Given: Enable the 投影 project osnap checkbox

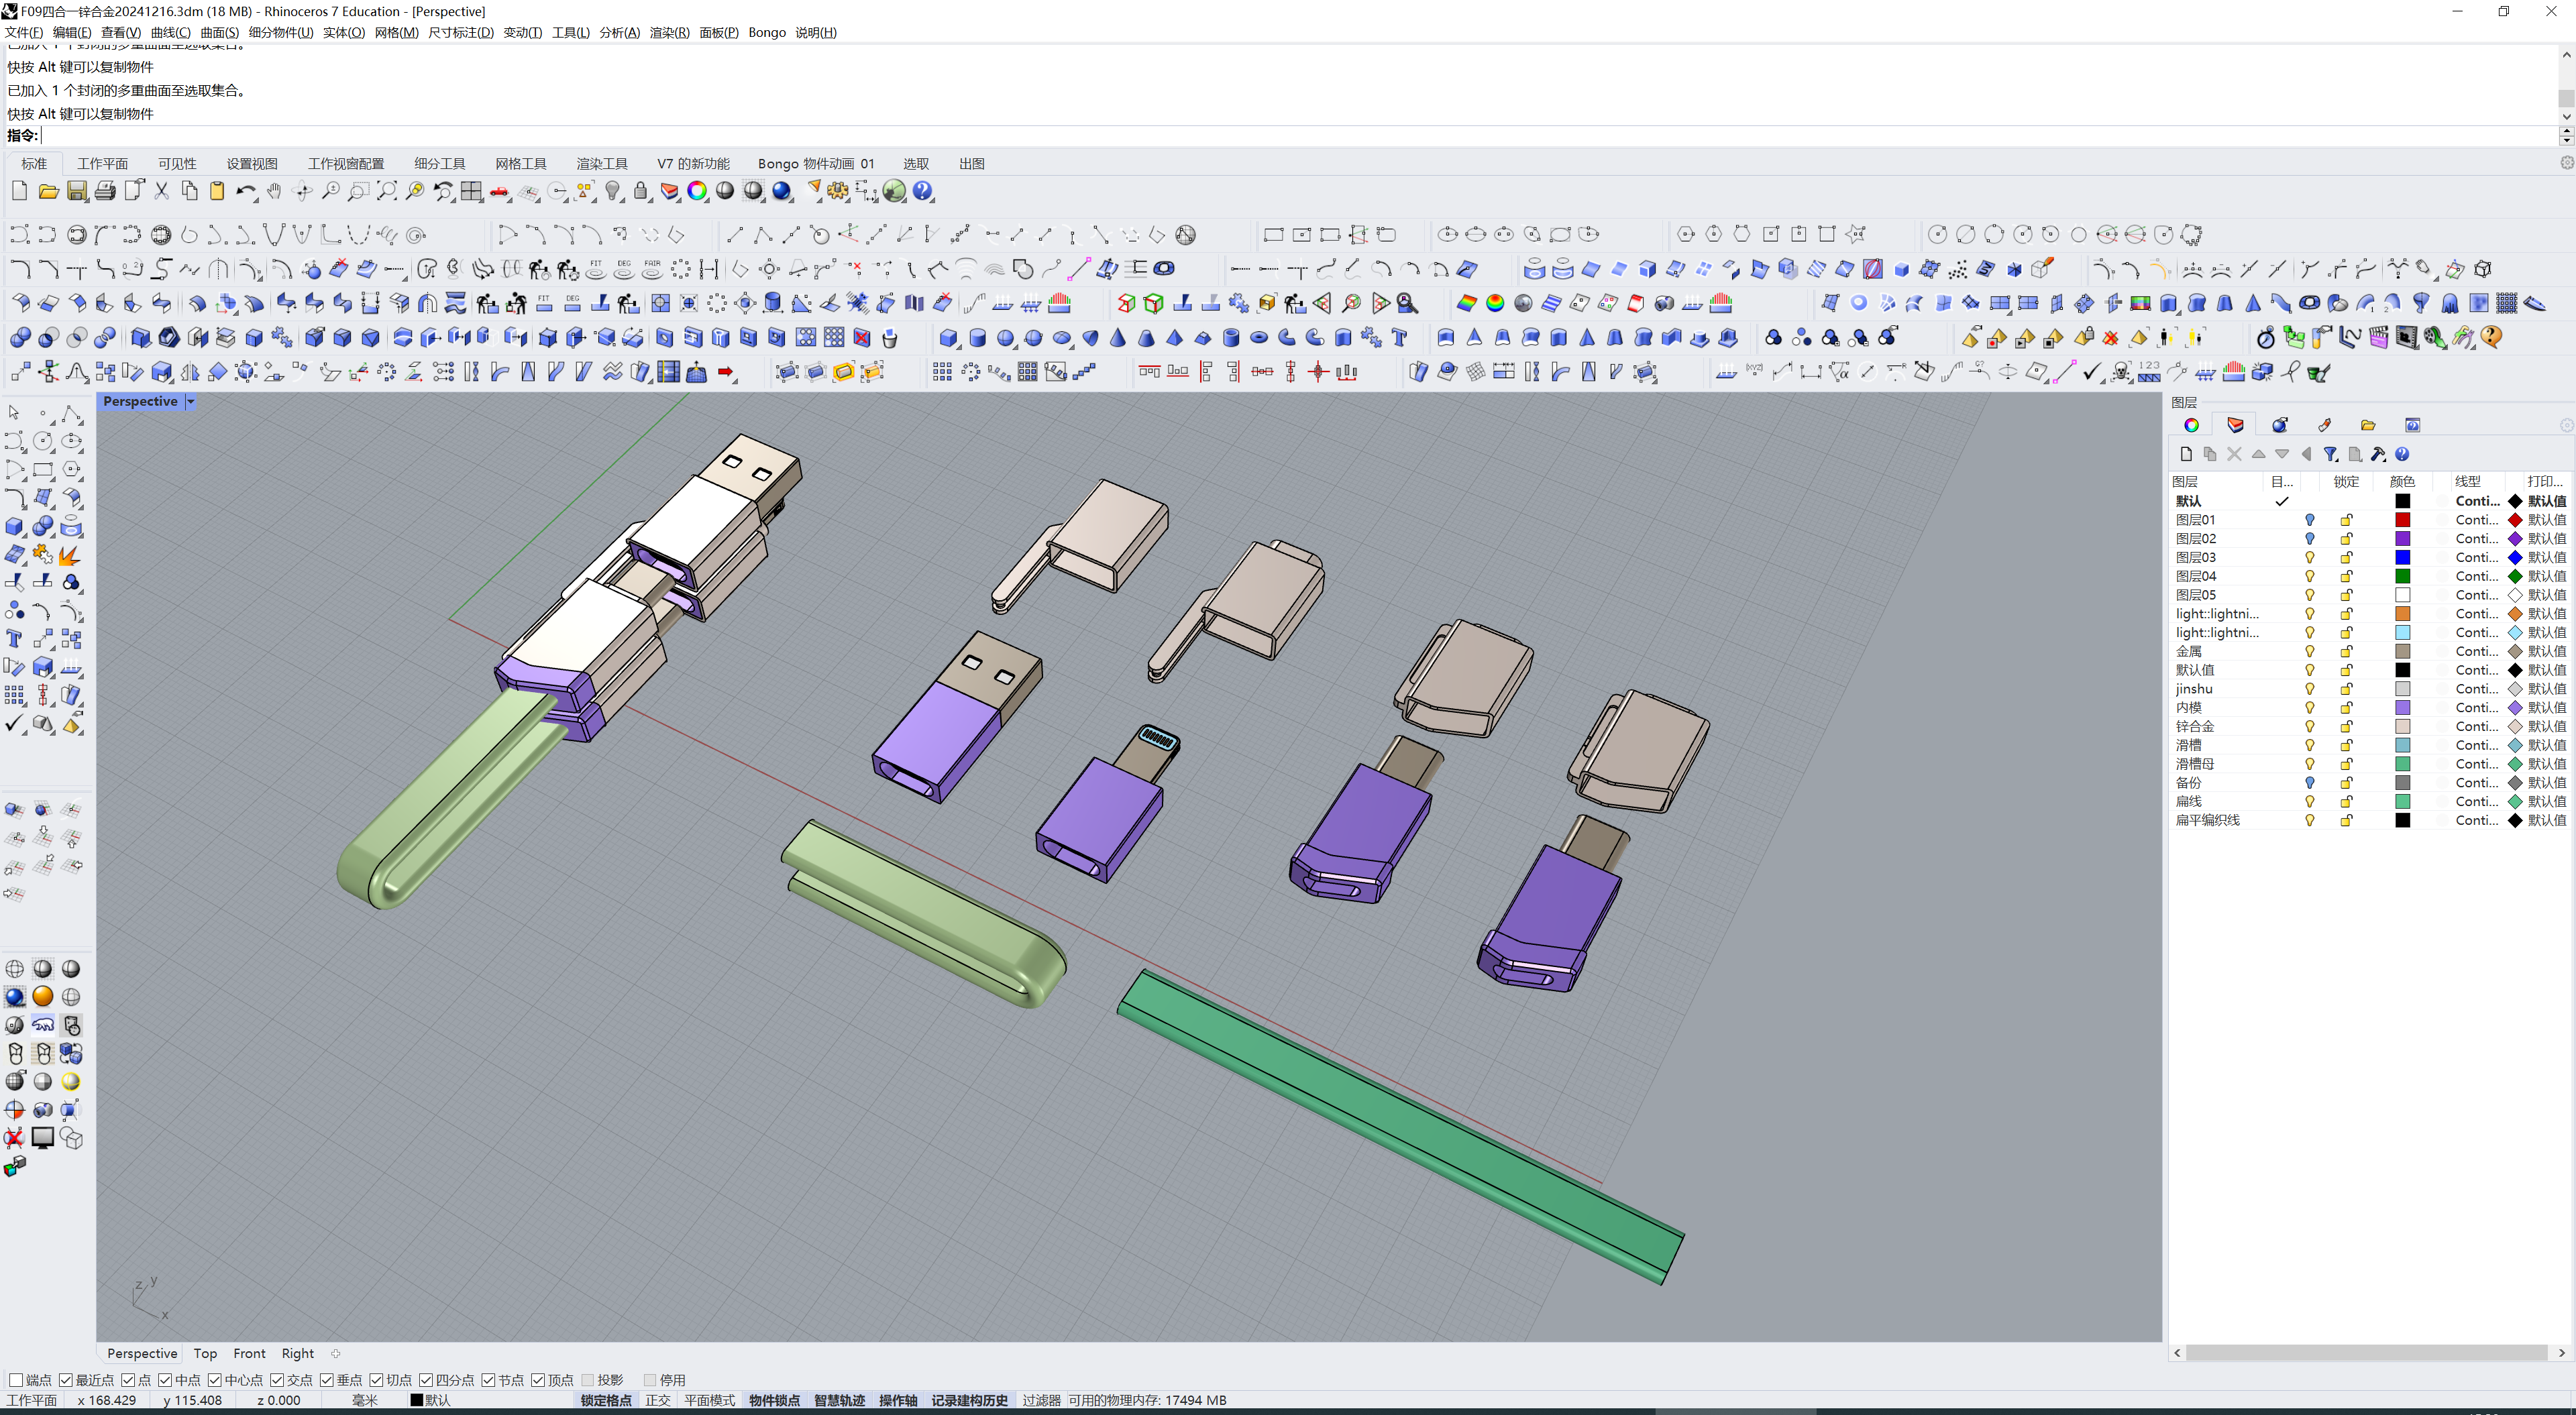Looking at the screenshot, I should point(588,1380).
